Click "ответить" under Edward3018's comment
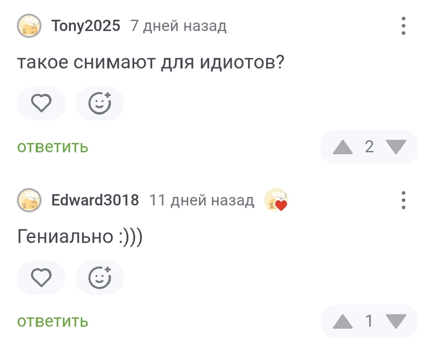 coord(53,321)
